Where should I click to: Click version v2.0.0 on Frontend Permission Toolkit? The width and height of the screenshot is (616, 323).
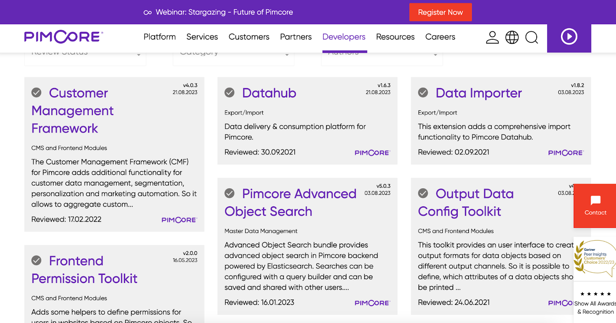tap(190, 253)
